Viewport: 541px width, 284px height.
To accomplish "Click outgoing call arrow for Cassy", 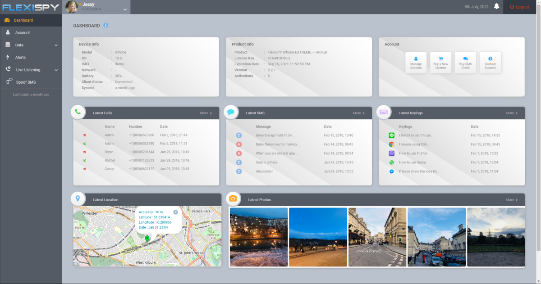I will (84, 169).
